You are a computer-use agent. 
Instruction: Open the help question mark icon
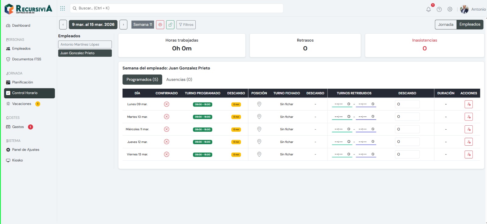pyautogui.click(x=439, y=9)
